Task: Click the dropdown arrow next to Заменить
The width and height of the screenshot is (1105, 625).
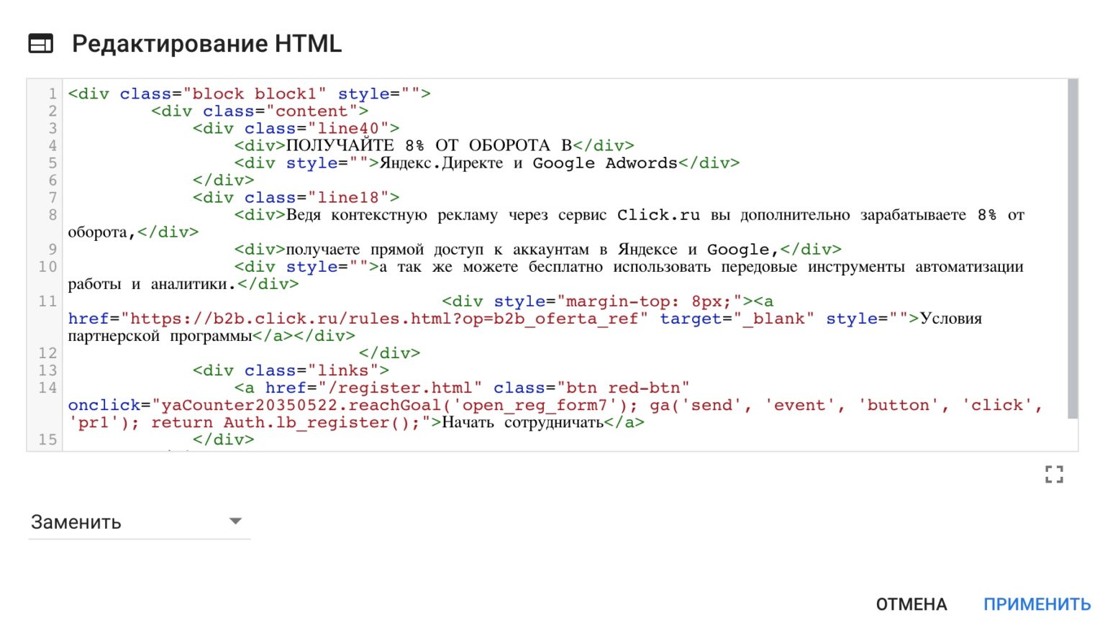Action: (235, 521)
